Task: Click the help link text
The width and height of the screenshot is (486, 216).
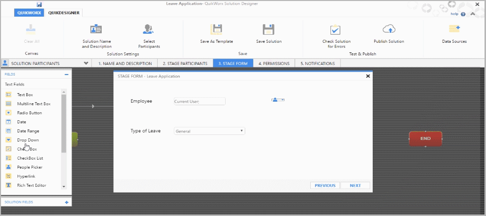Action: click(x=454, y=14)
